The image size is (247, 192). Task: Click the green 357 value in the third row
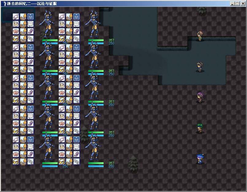coord(111,102)
